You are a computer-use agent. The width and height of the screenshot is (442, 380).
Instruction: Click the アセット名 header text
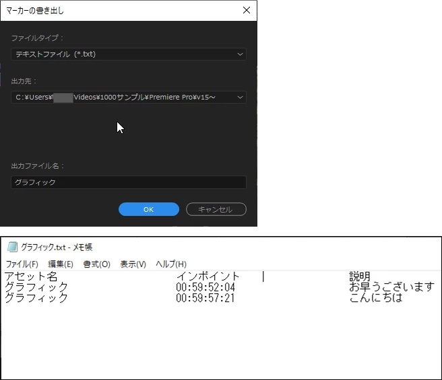[31, 276]
